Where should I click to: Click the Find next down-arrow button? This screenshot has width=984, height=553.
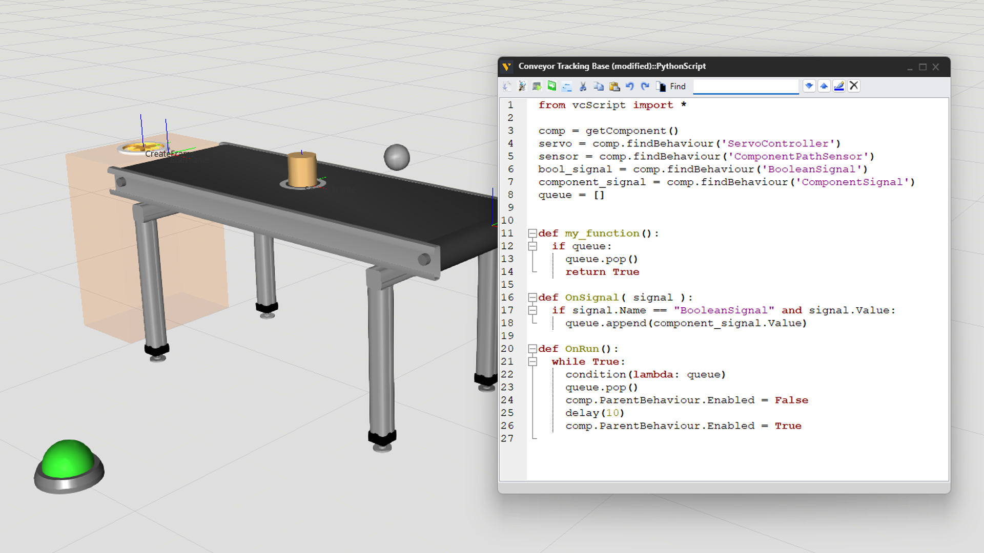(x=809, y=86)
